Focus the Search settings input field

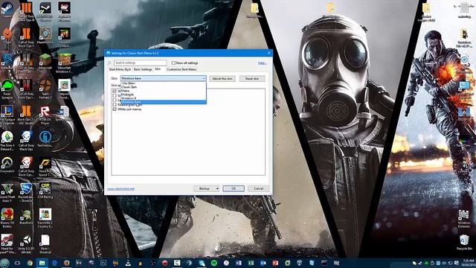click(x=141, y=63)
